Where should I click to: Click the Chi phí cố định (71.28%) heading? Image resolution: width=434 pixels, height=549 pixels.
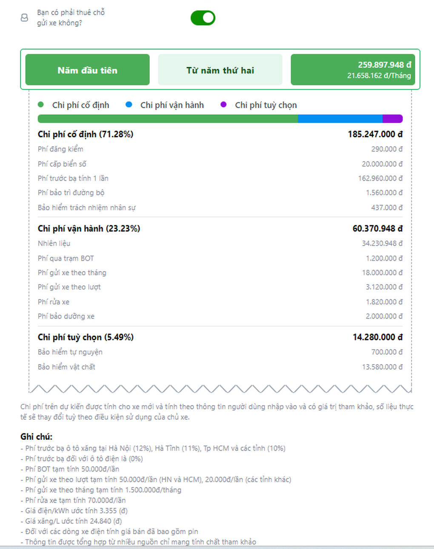click(x=86, y=134)
